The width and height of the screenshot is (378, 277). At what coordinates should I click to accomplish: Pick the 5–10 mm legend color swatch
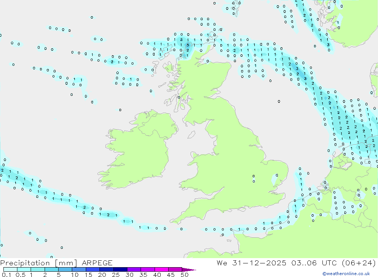[65, 269]
